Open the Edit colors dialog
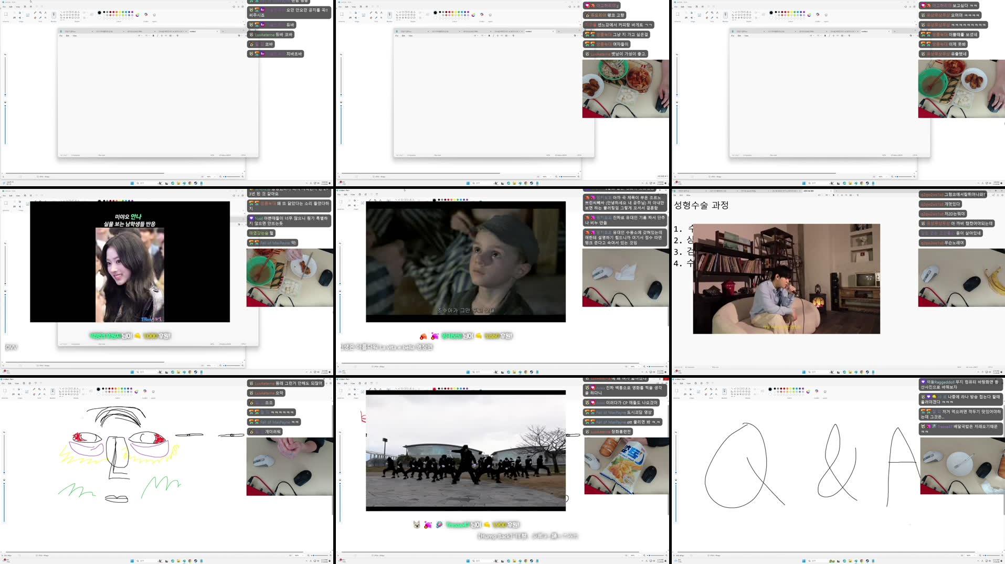 pyautogui.click(x=137, y=15)
